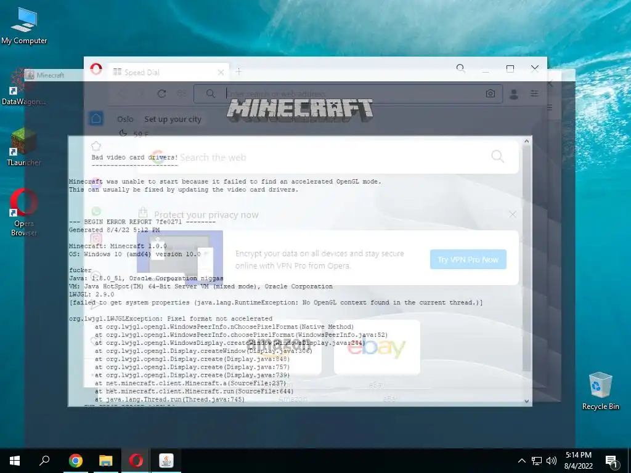Switch to the Speed Dial tab

pos(169,72)
